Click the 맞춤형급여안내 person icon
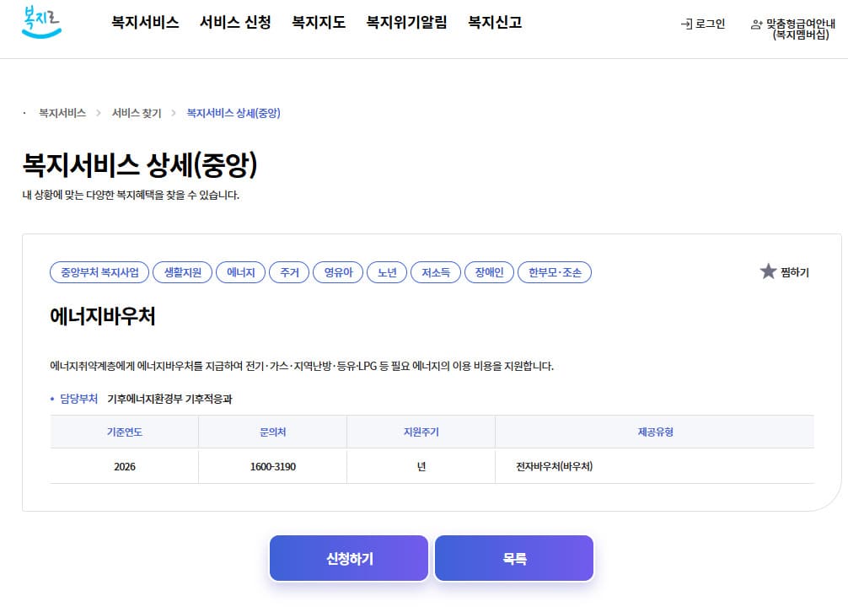The image size is (848, 612). [x=756, y=24]
